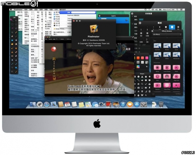
Task: Select the highlighted blue brush preset
Action: (172, 27)
